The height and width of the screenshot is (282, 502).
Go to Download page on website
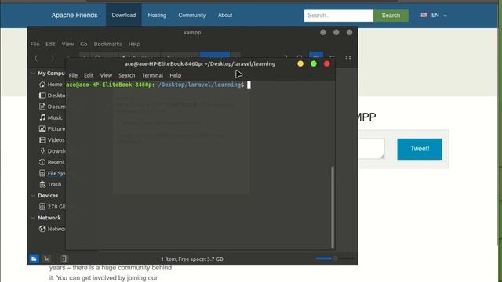click(124, 15)
